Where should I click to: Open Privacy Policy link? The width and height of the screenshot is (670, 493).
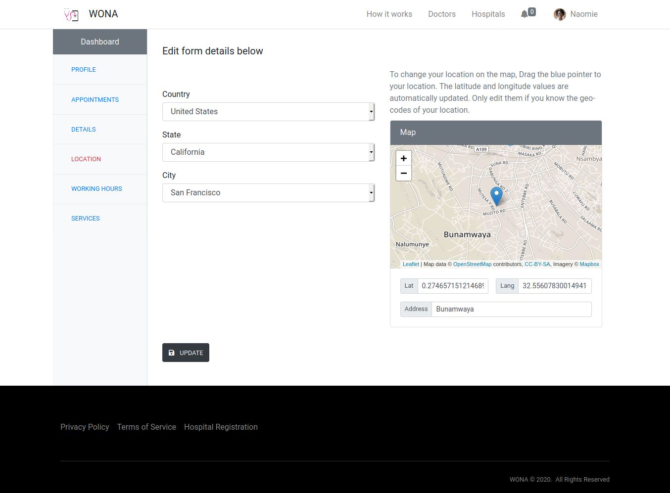coord(85,427)
